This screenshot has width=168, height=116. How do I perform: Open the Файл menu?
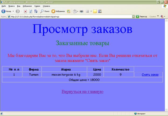pos(4,6)
